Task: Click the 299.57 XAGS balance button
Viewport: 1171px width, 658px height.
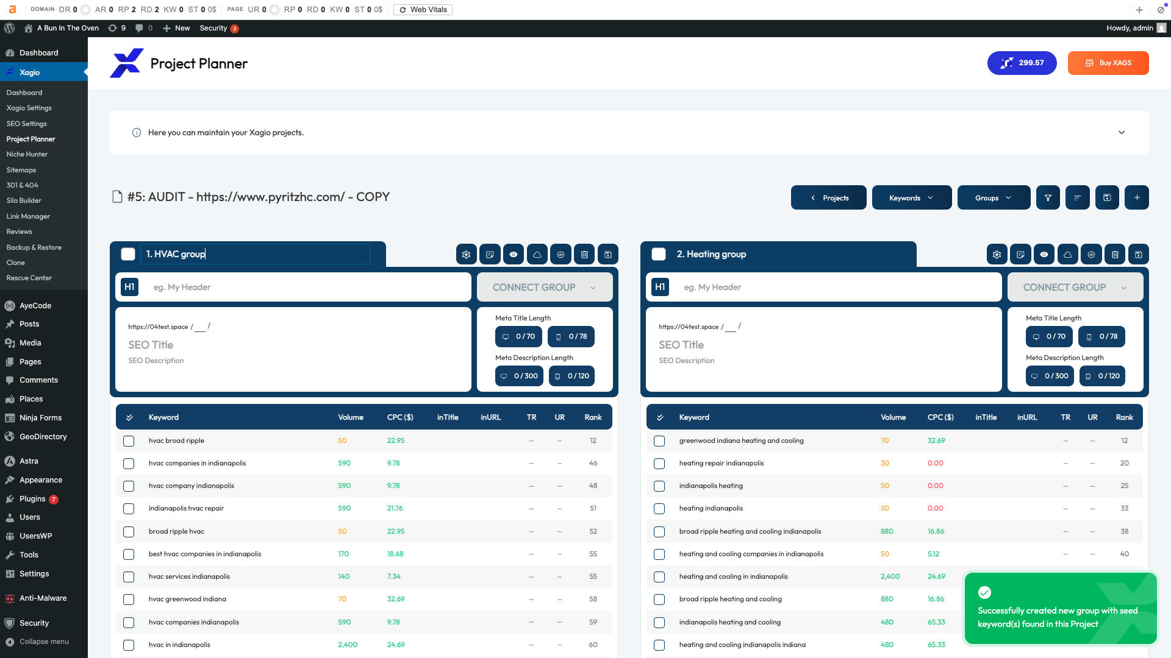Action: click(x=1022, y=63)
